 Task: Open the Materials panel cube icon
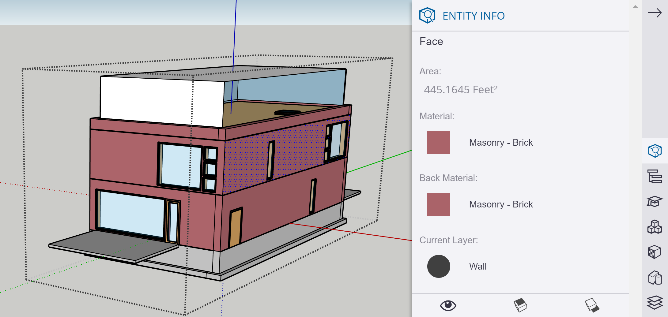pos(655,252)
